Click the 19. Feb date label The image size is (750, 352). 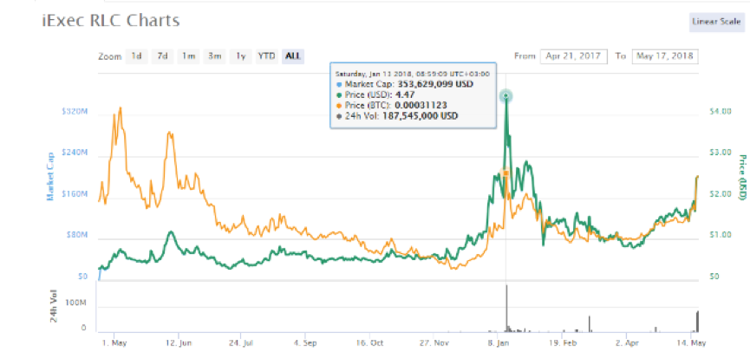pyautogui.click(x=563, y=343)
